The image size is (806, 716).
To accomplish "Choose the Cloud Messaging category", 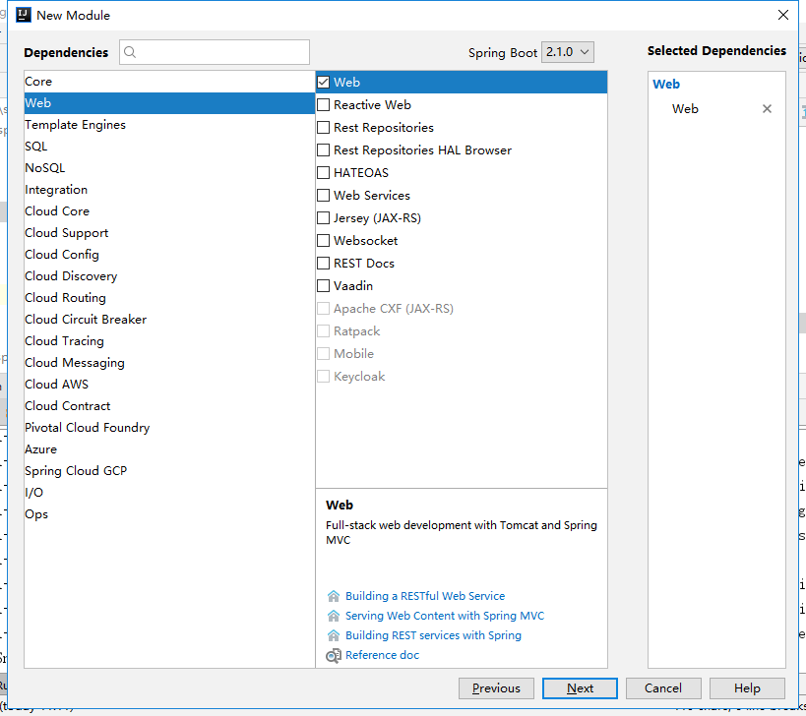I will [x=169, y=363].
